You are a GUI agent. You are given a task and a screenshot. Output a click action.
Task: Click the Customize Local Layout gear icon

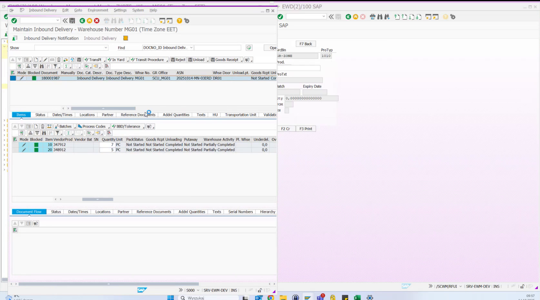[x=186, y=21]
